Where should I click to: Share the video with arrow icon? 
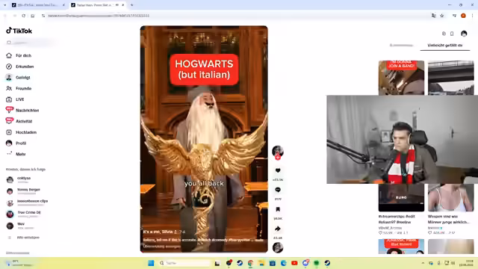(278, 229)
